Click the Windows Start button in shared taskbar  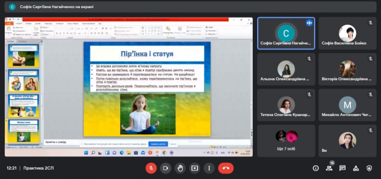(85, 153)
